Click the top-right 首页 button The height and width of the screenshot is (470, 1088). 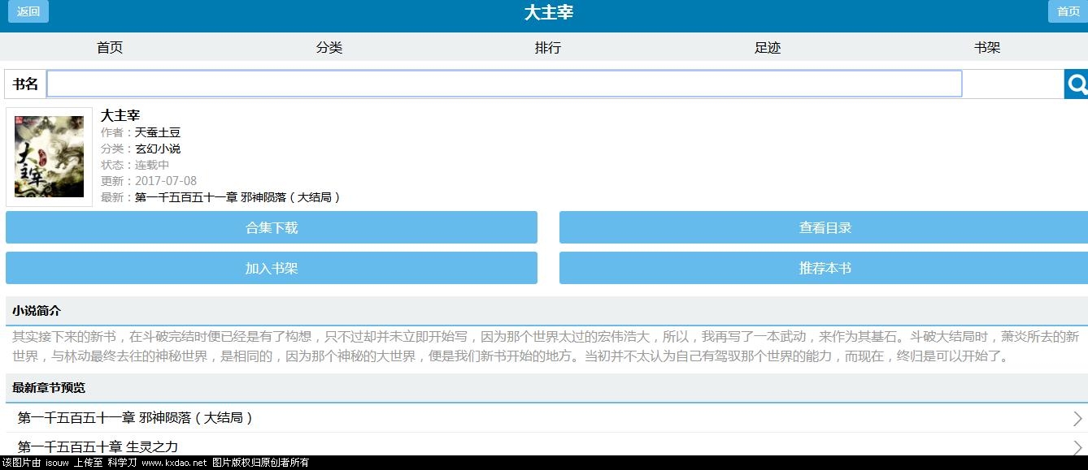pos(1068,11)
